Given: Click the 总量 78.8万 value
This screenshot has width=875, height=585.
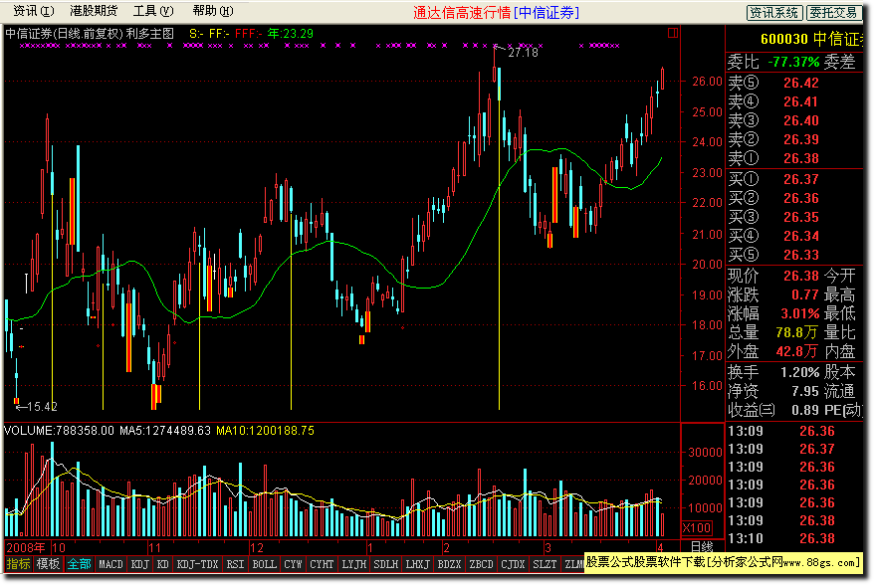Looking at the screenshot, I should pyautogui.click(x=796, y=332).
